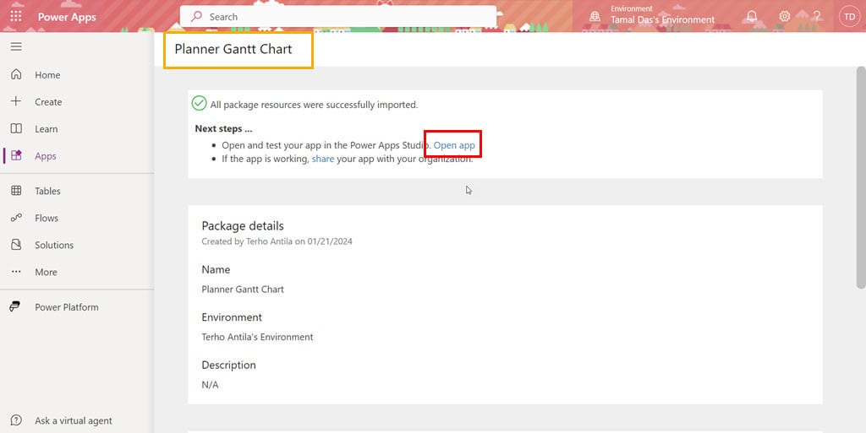This screenshot has height=433, width=866.
Task: Click the search magnifier icon
Action: tap(196, 17)
